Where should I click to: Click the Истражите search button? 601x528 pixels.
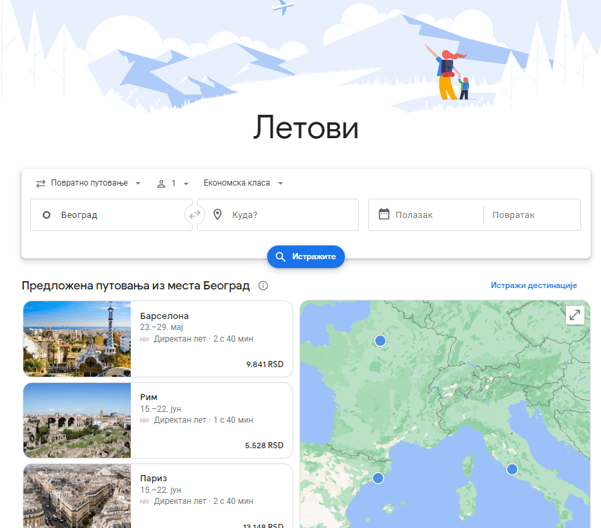pos(306,256)
